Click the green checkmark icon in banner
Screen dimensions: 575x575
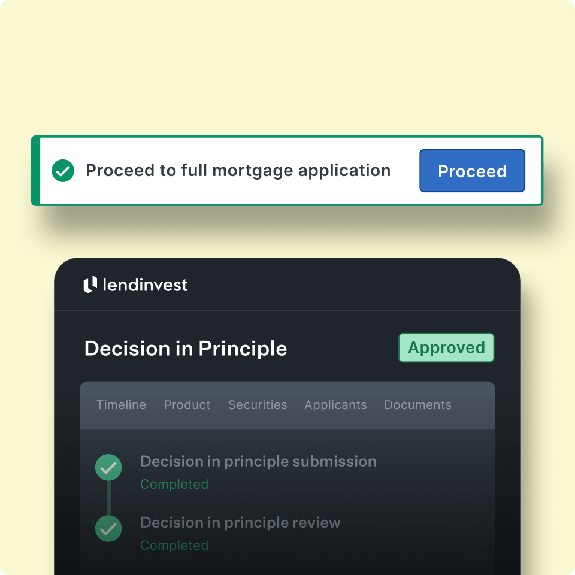[63, 171]
